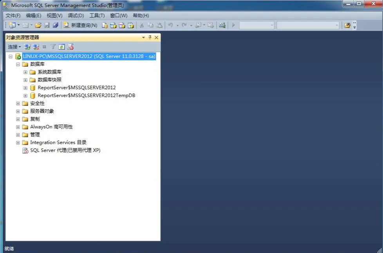Screen dimensions: 383x253
Task: Click the Filter funnel icon
Action: (53, 47)
